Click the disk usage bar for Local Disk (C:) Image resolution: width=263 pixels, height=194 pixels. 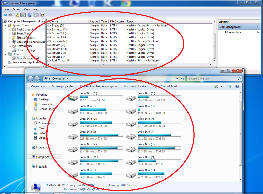101,97
